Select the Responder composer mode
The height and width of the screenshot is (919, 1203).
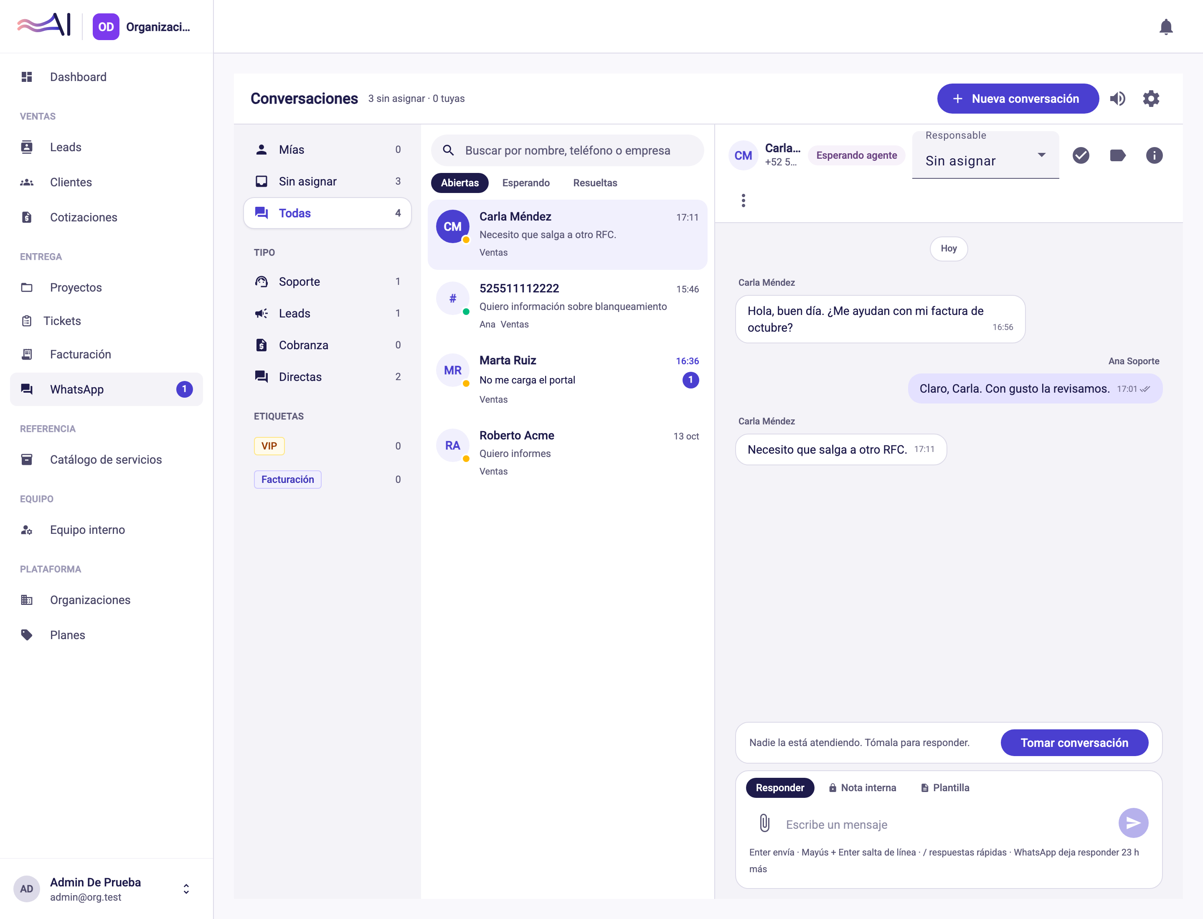pyautogui.click(x=779, y=788)
